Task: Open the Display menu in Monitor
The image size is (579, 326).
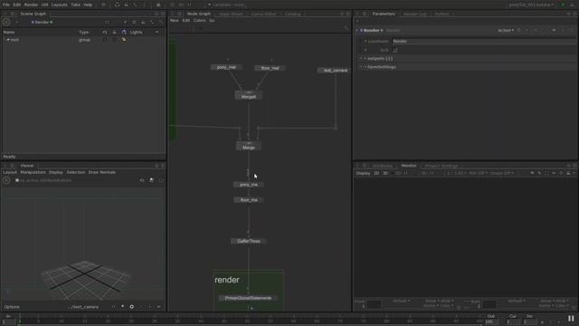Action: click(363, 173)
